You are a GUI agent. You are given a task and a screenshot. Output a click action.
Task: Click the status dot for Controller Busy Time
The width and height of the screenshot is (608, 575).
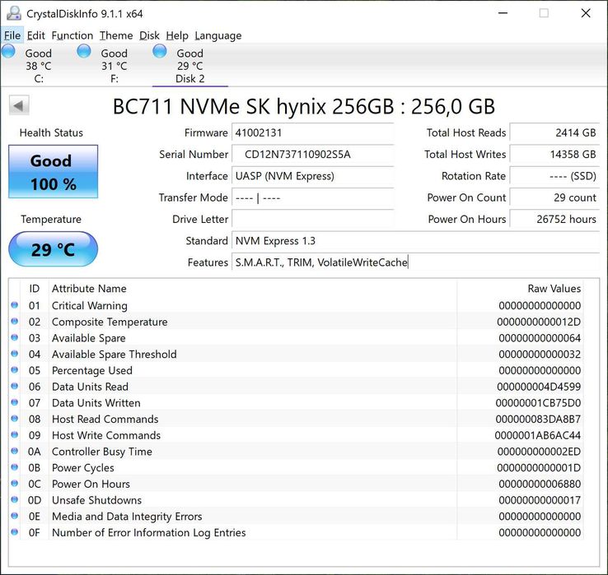tap(15, 451)
